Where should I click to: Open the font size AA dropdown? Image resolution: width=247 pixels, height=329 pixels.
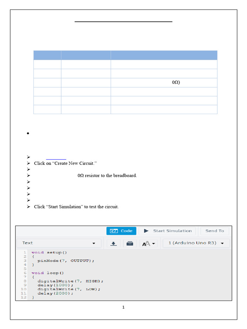pyautogui.click(x=149, y=244)
